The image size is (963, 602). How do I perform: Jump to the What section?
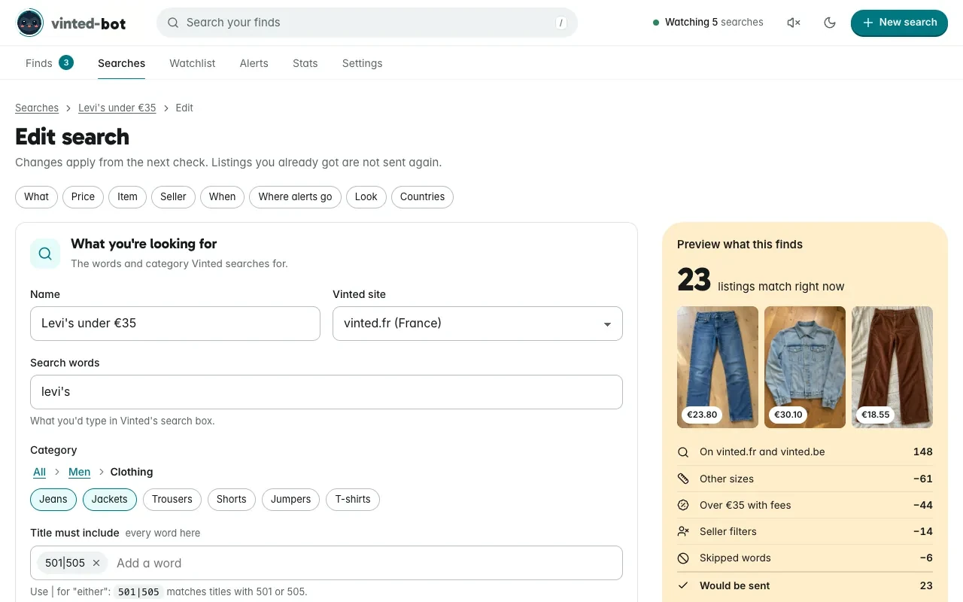point(36,196)
